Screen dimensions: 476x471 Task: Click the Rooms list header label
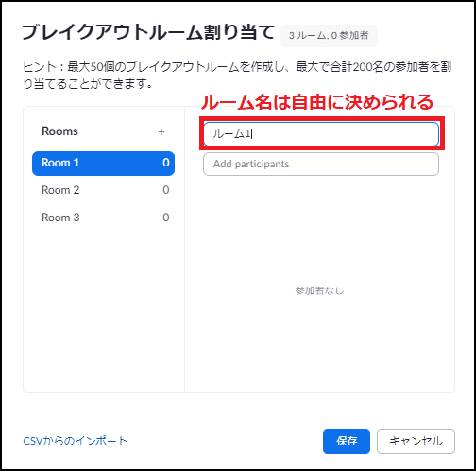click(59, 131)
